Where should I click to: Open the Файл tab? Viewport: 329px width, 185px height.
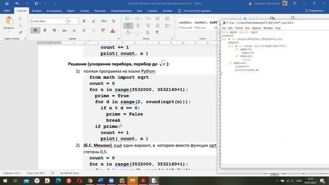coord(7,10)
